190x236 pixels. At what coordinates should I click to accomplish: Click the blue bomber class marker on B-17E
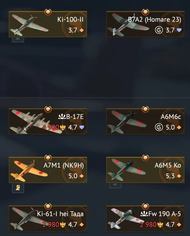click(x=82, y=128)
